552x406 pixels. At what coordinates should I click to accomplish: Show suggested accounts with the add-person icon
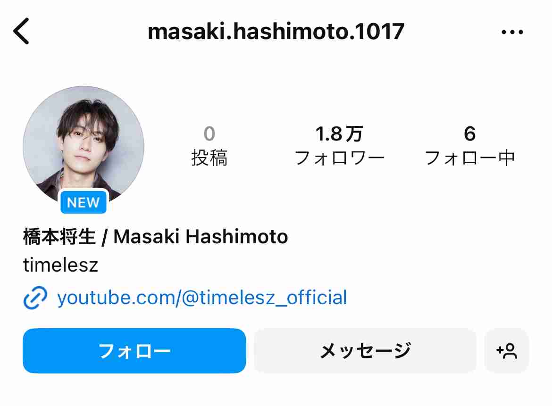pyautogui.click(x=507, y=351)
